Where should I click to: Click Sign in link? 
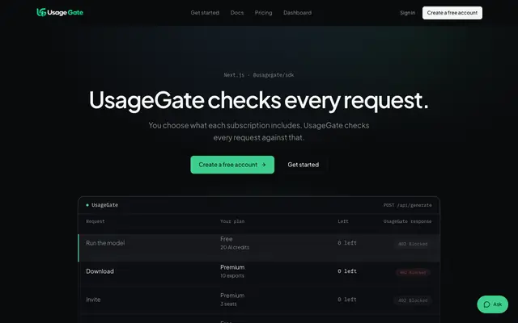pyautogui.click(x=407, y=13)
